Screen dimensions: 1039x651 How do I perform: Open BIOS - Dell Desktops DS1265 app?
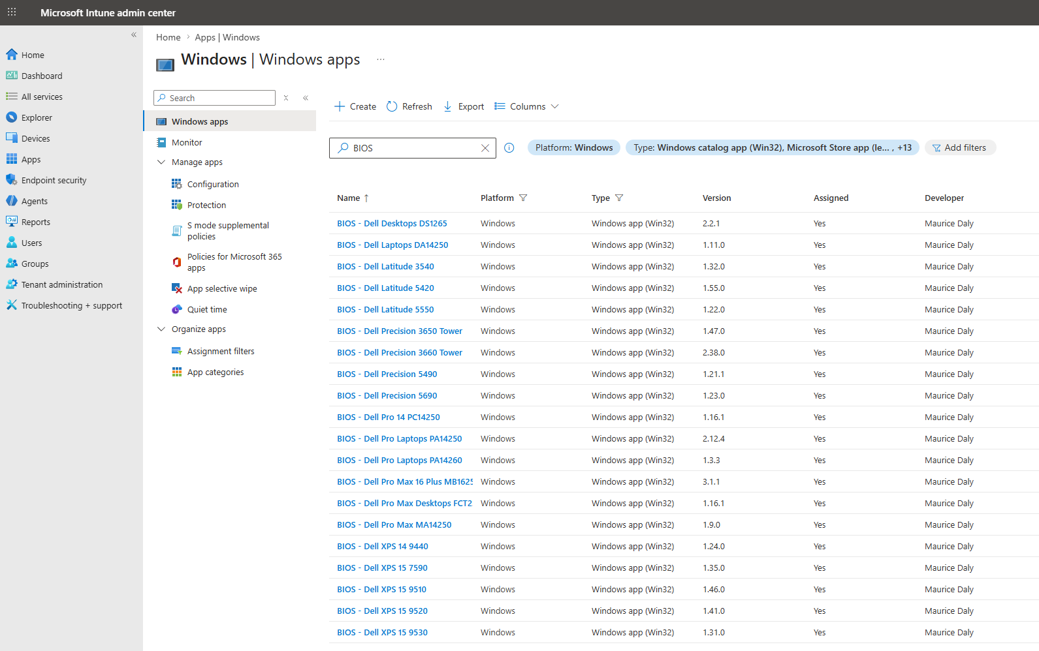pos(392,223)
